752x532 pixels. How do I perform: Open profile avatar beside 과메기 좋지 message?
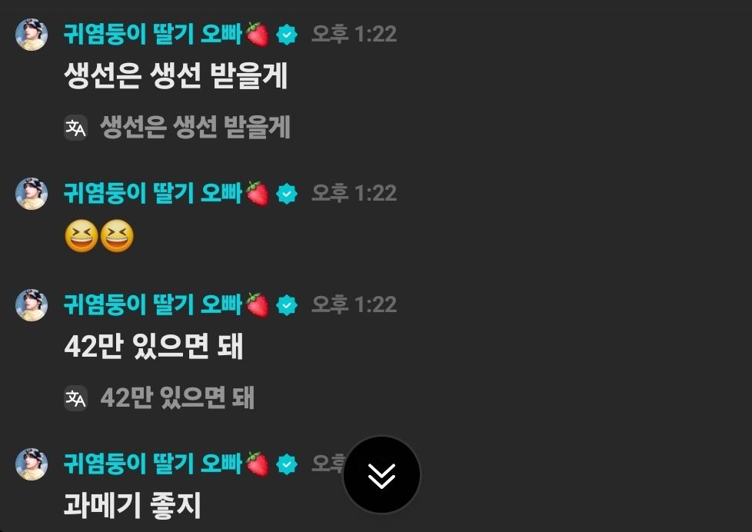click(32, 464)
